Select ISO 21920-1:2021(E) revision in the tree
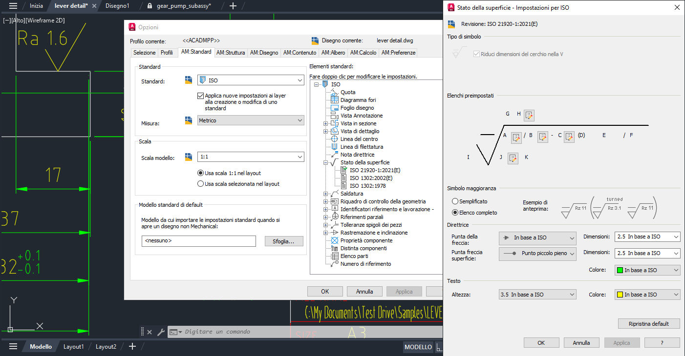This screenshot has height=356, width=685. coord(375,170)
